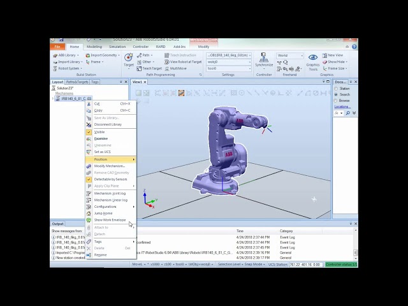Click the Show/Hide button in Graphics group
The height and width of the screenshot is (306, 408).
point(335,62)
